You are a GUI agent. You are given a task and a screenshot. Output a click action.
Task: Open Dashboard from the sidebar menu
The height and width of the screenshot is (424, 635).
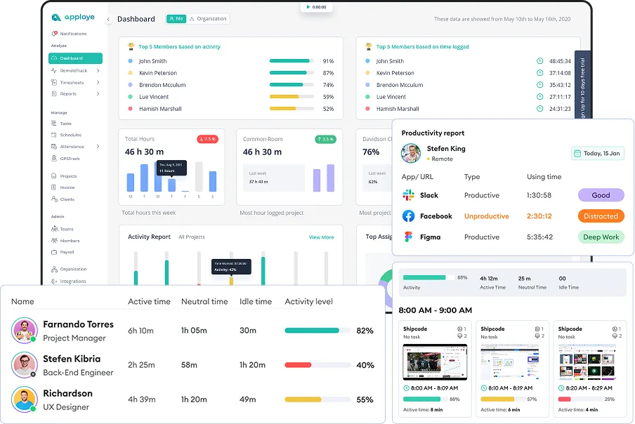pos(74,58)
